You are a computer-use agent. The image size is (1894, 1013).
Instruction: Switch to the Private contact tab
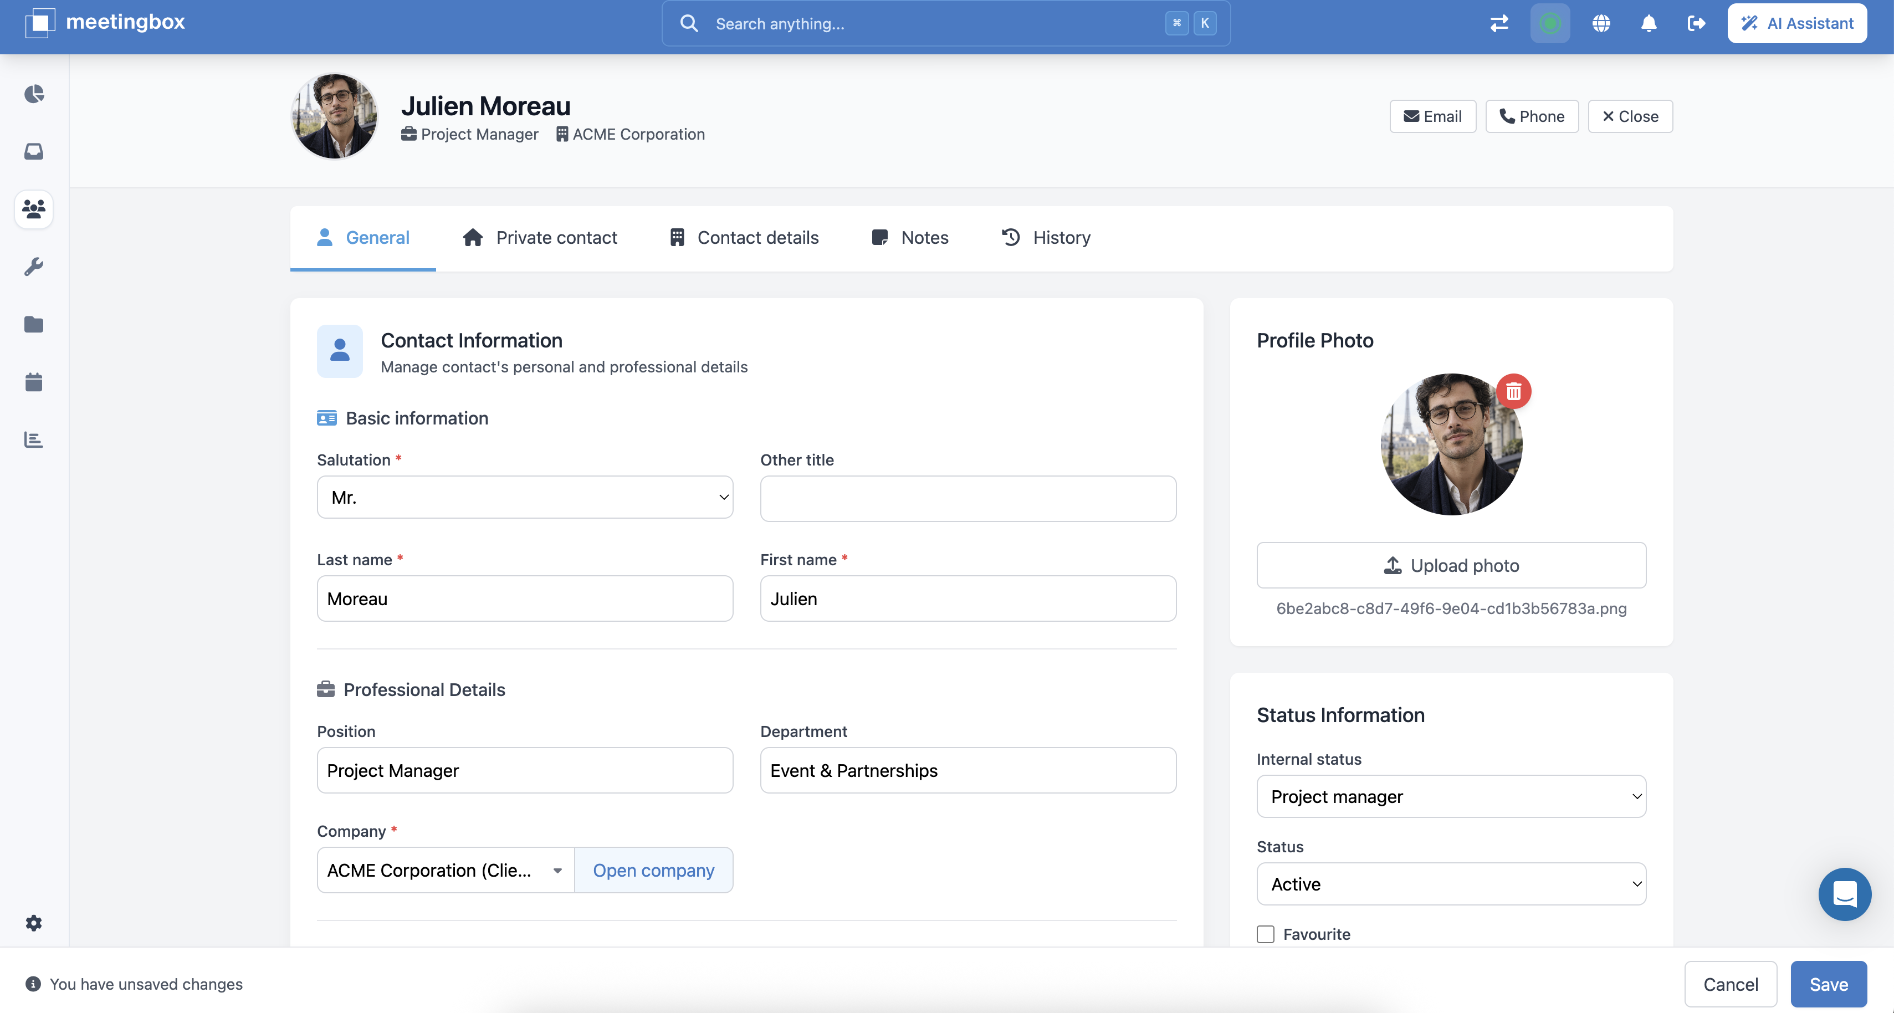pos(540,237)
